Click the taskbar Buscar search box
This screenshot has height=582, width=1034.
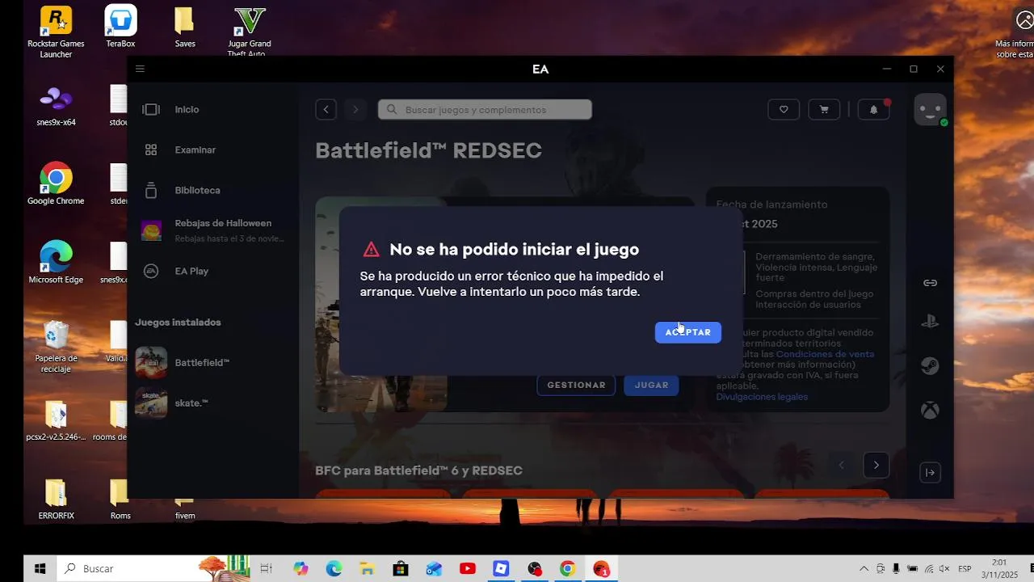tap(153, 568)
